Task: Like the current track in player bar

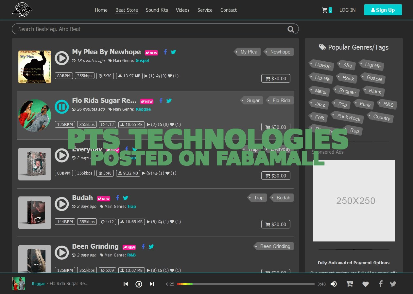Action: [366, 284]
